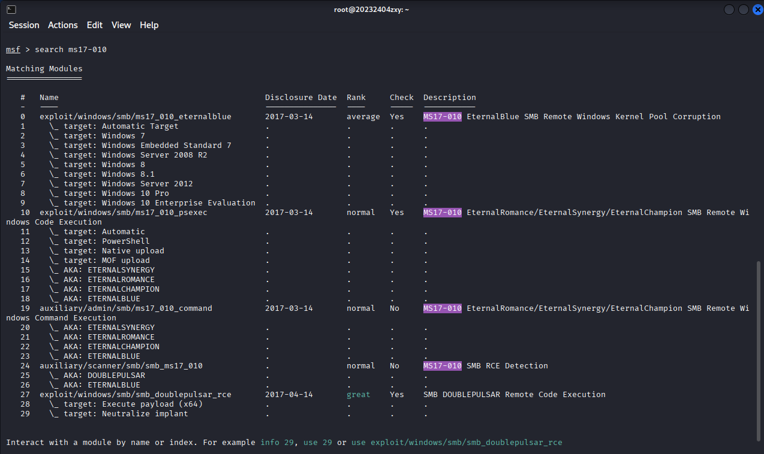Click auxiliary/scanner/smb/smb_ms17_010 module name
Screen dimensions: 764x454
pos(121,366)
